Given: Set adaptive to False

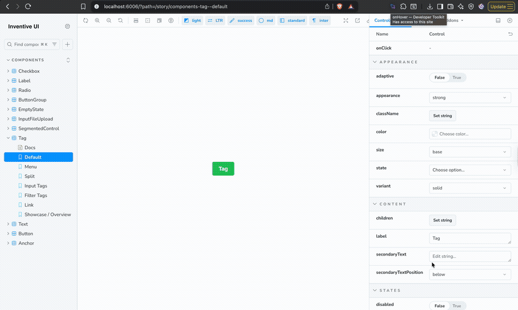Looking at the screenshot, I should tap(439, 77).
